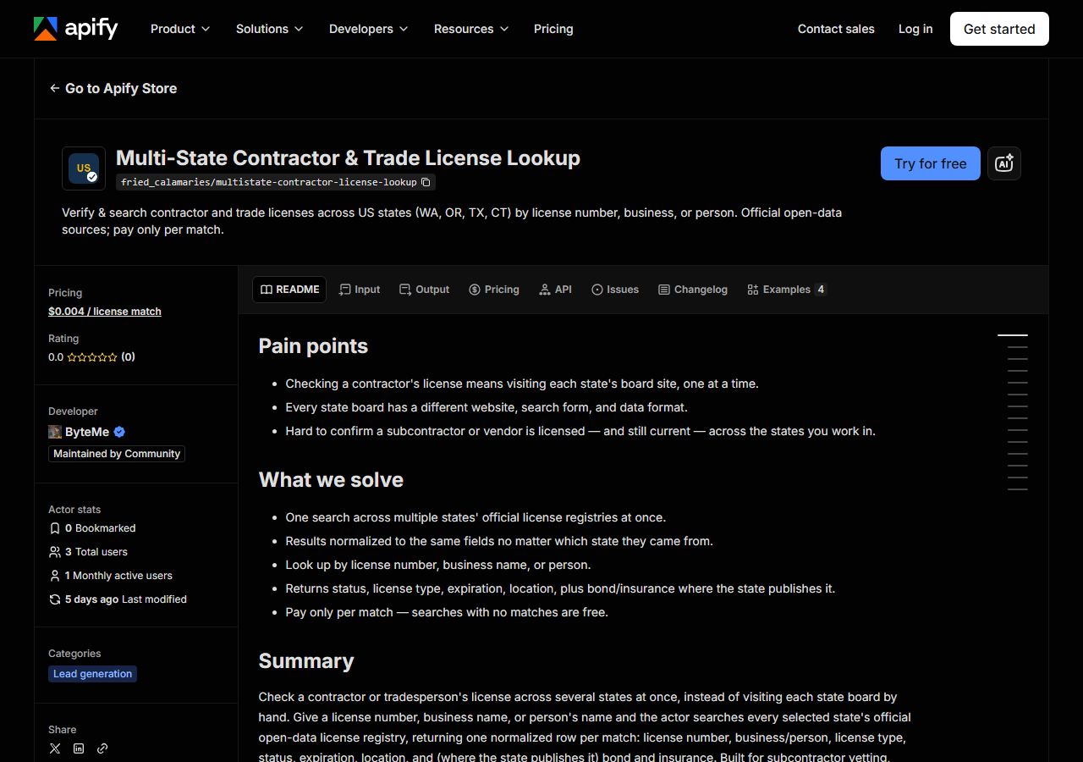Click the back arrow beside Go to Apify Store

[55, 88]
